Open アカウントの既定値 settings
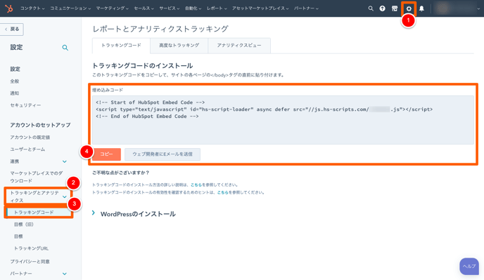484x280 pixels. point(30,138)
